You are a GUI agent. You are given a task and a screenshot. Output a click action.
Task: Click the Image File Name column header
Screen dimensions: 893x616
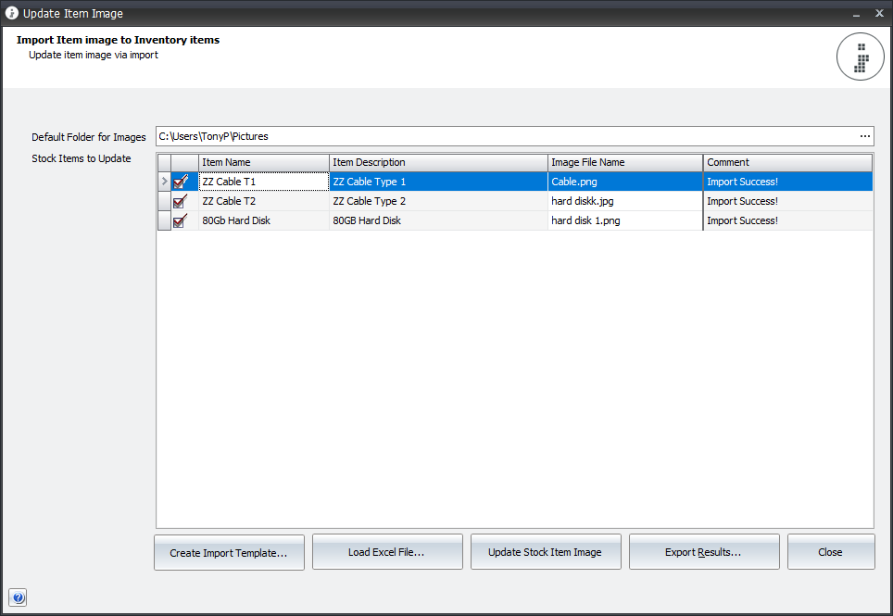624,162
